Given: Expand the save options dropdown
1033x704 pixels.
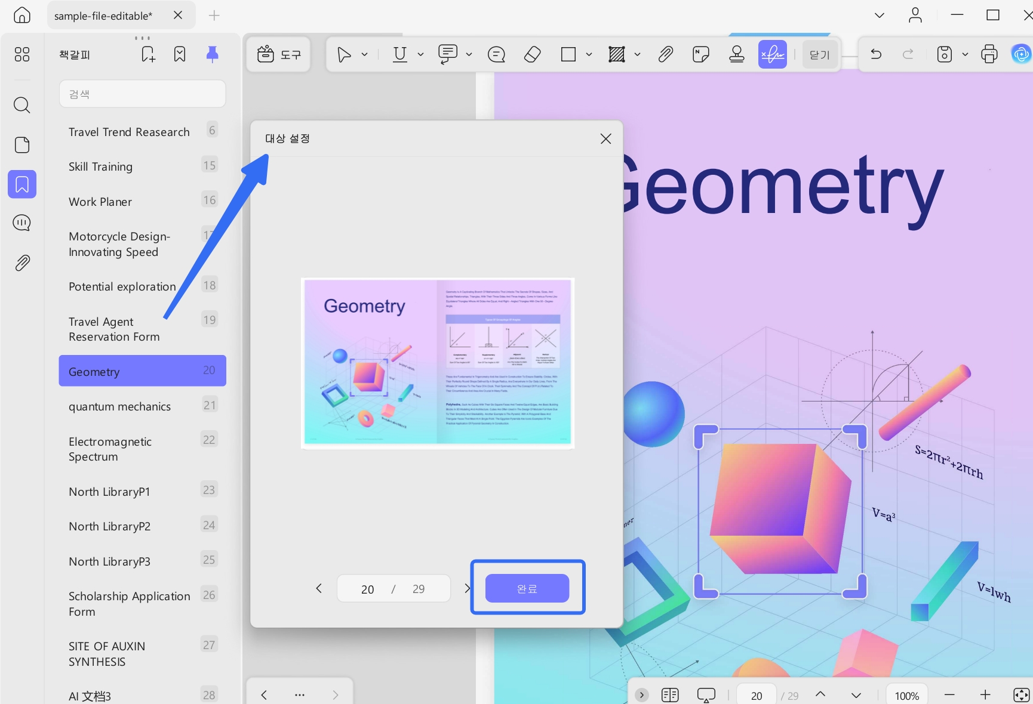Looking at the screenshot, I should click(965, 54).
